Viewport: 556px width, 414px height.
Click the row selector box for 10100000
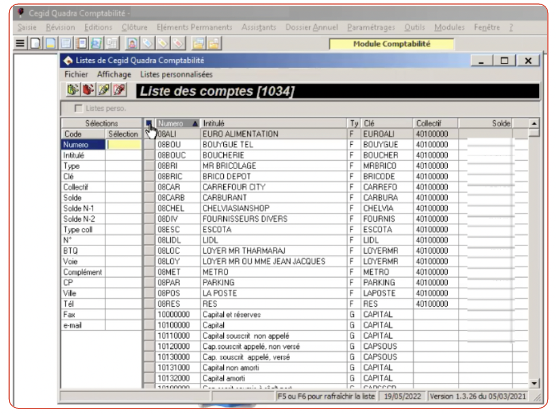click(x=149, y=325)
